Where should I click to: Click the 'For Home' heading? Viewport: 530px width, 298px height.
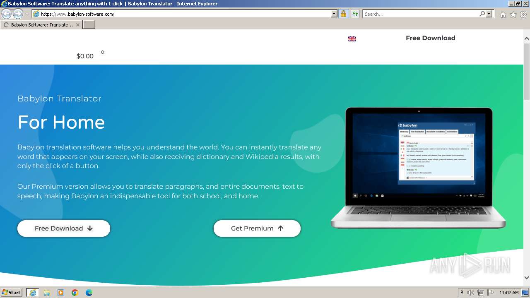pyautogui.click(x=61, y=123)
